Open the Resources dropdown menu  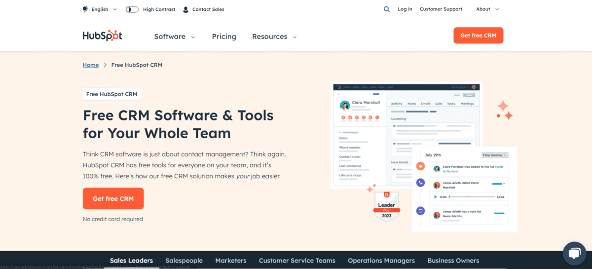[x=274, y=37]
